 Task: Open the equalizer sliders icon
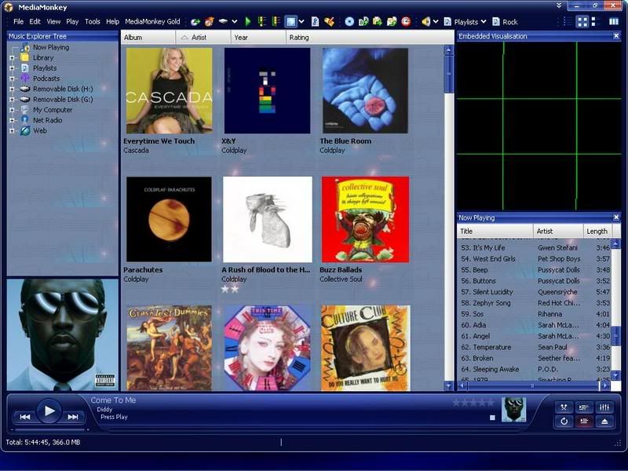coord(604,407)
